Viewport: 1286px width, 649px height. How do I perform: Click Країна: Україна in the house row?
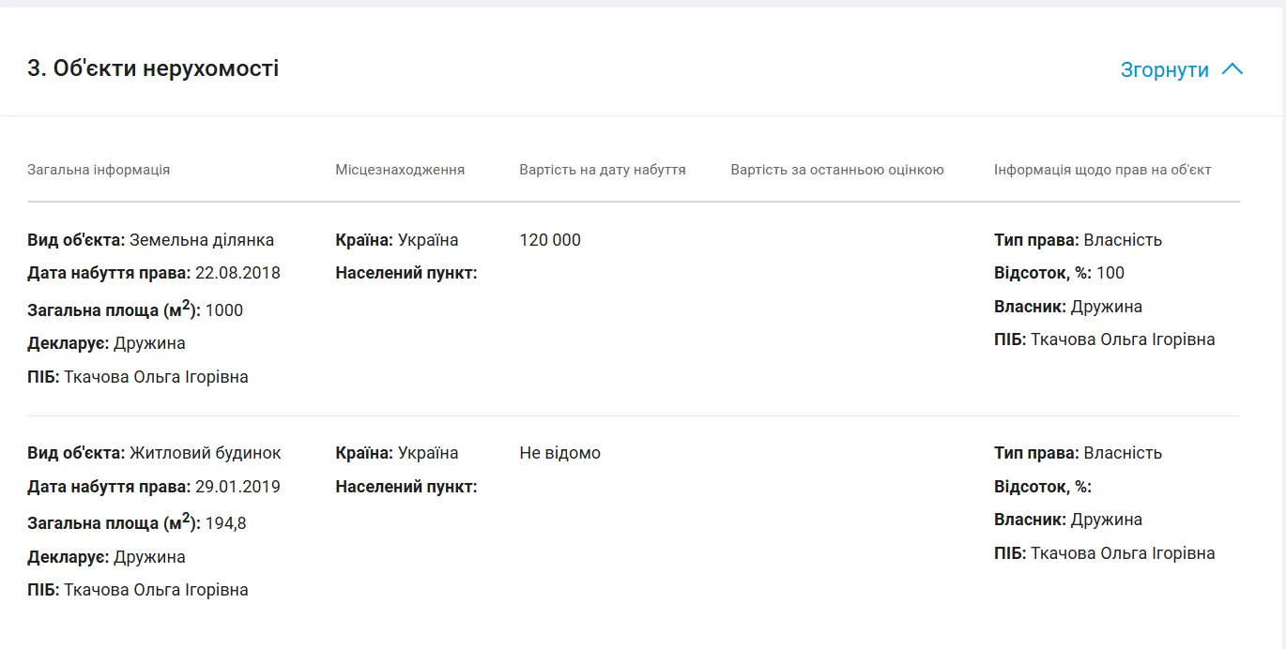pos(397,453)
